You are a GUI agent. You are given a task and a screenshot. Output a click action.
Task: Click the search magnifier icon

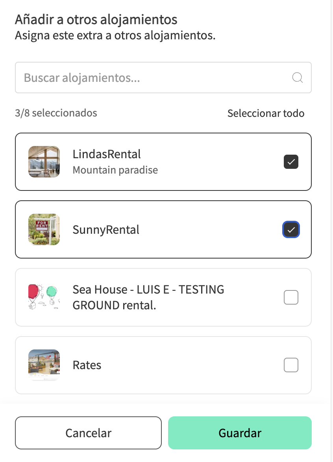tap(298, 78)
